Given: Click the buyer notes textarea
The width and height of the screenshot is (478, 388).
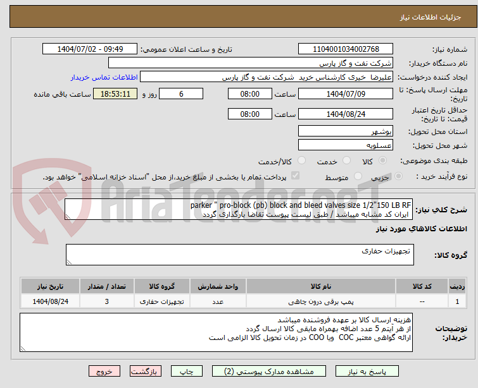Looking at the screenshot, I should 216,332.
